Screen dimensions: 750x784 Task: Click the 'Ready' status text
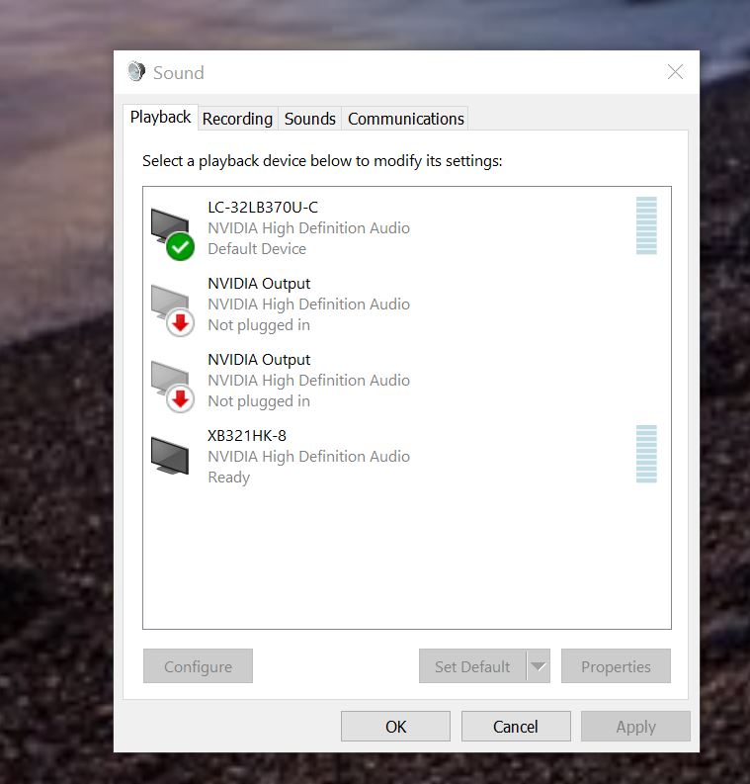(x=229, y=478)
